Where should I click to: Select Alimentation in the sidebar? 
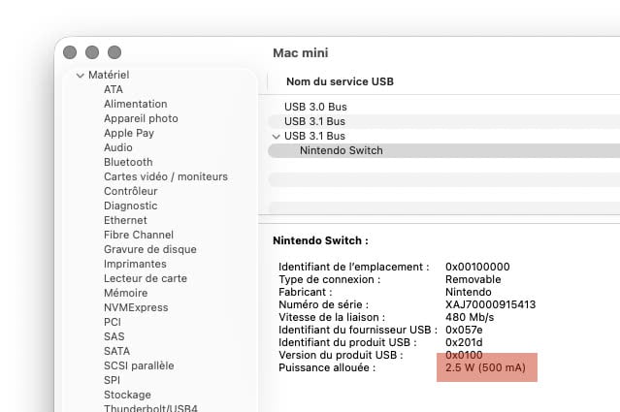click(x=135, y=104)
